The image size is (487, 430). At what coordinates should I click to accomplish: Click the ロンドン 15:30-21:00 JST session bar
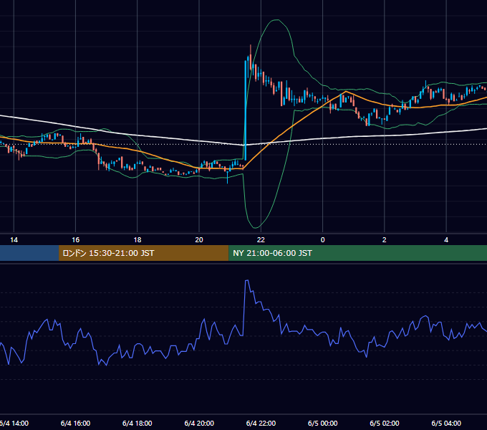(143, 253)
